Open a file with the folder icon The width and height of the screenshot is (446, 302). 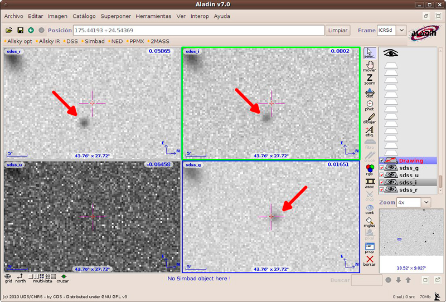9,30
